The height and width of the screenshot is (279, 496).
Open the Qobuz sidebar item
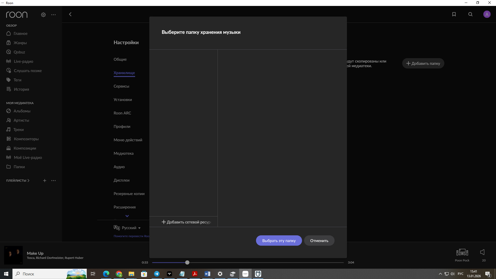[19, 52]
